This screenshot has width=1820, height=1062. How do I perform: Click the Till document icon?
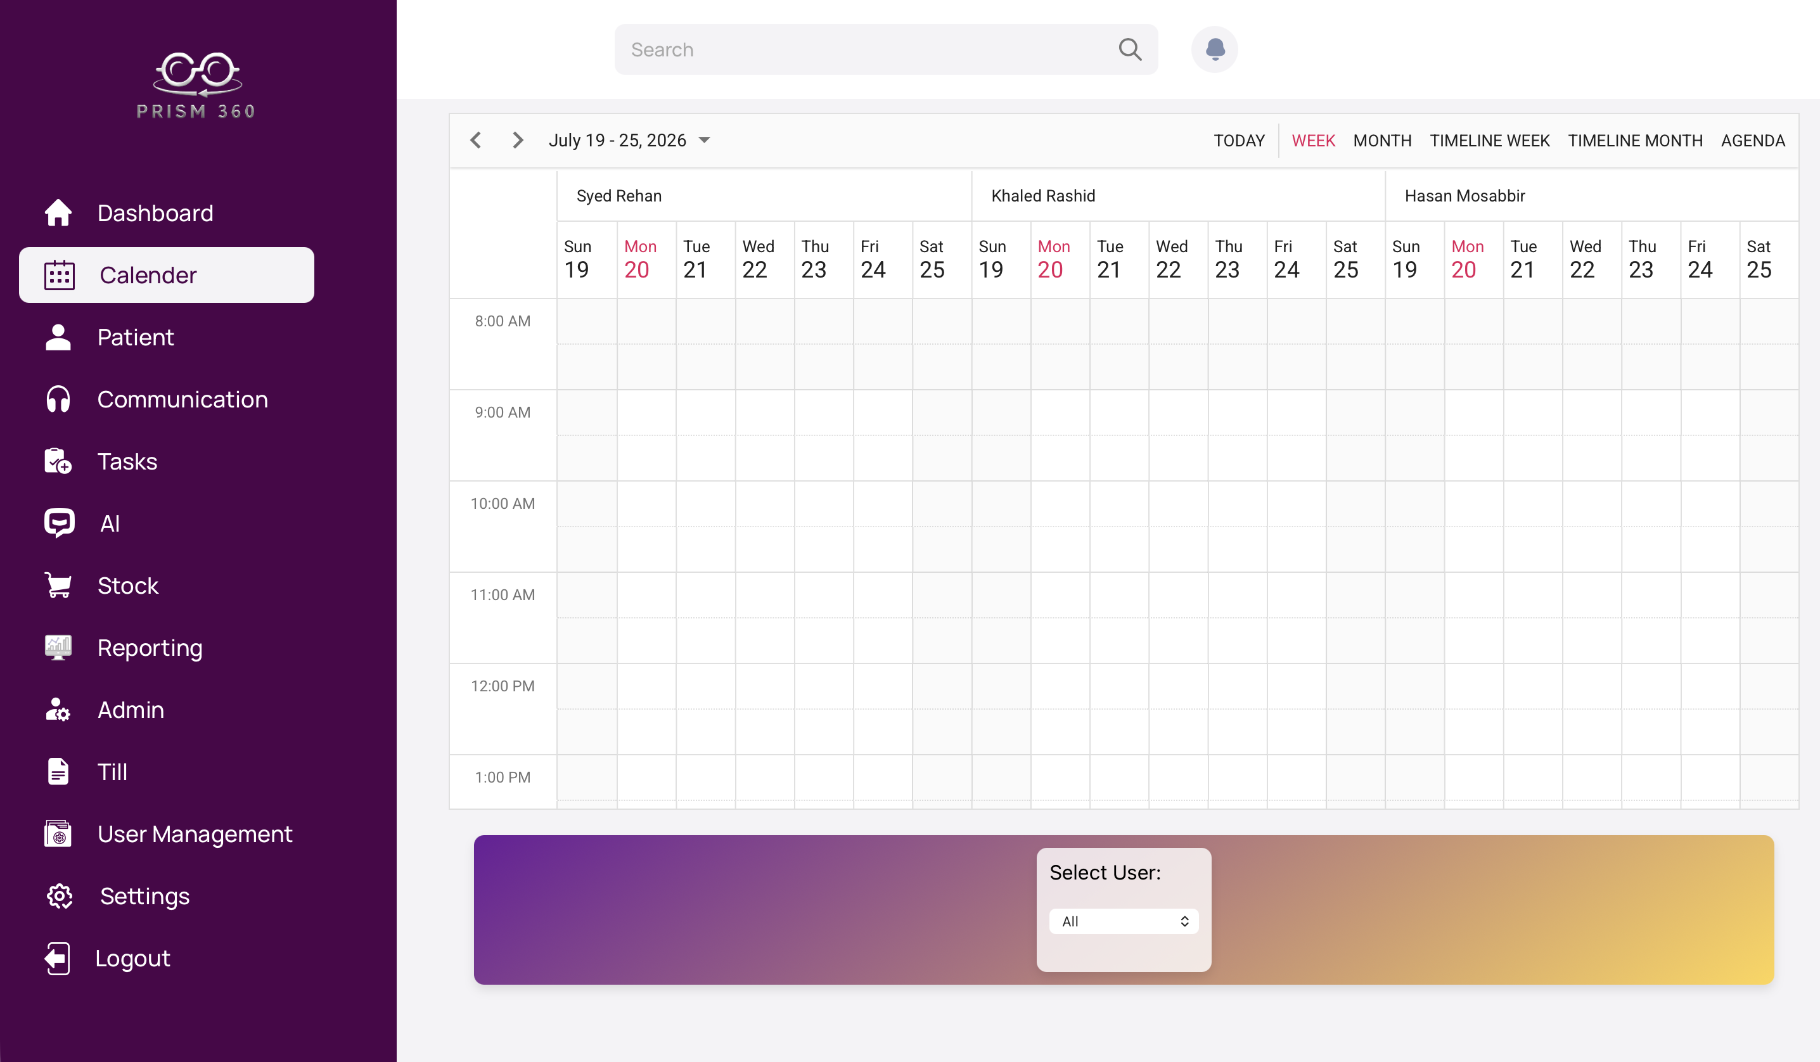point(58,772)
